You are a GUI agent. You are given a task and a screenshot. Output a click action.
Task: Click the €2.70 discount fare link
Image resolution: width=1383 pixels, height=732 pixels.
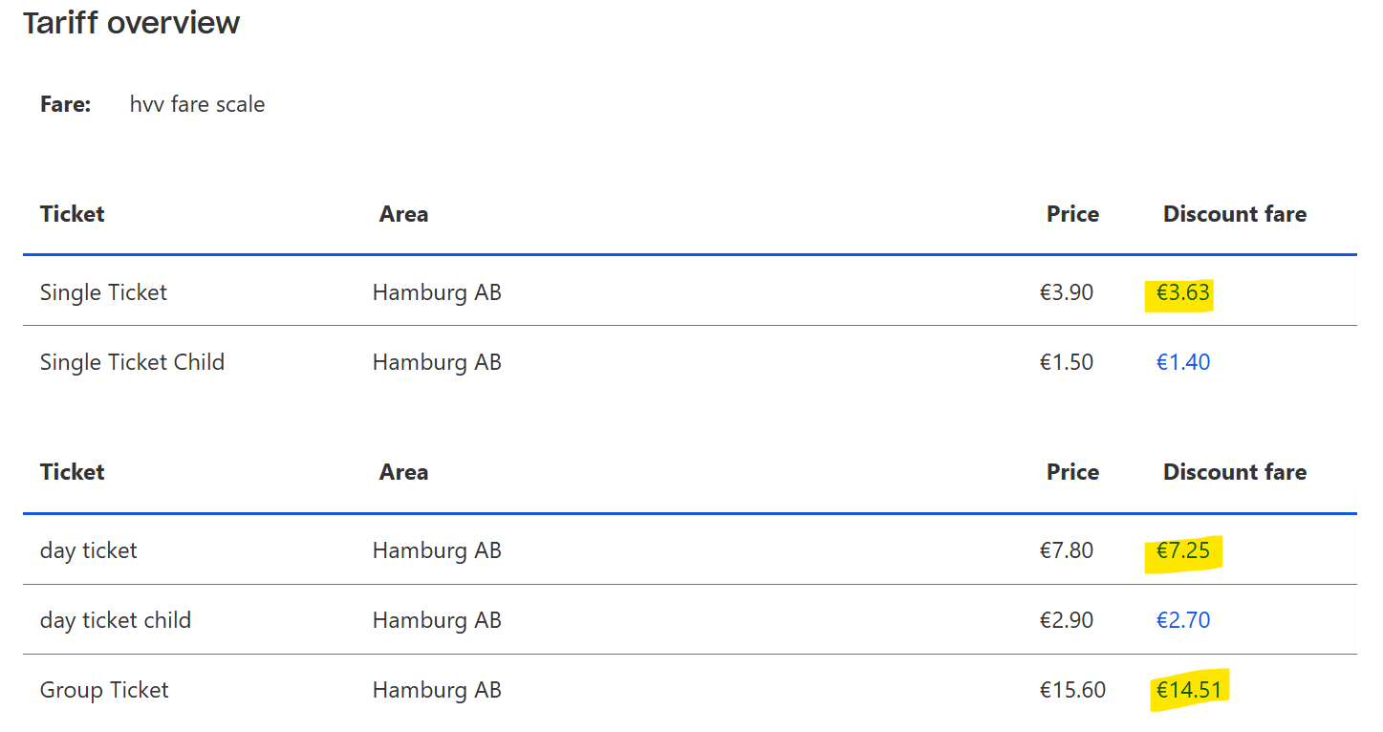(x=1183, y=621)
